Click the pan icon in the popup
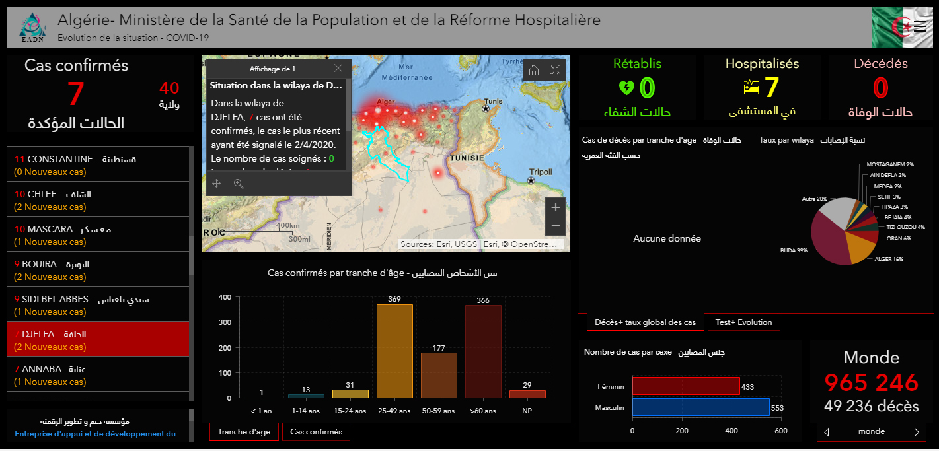Image resolution: width=939 pixels, height=451 pixels. pos(217,184)
